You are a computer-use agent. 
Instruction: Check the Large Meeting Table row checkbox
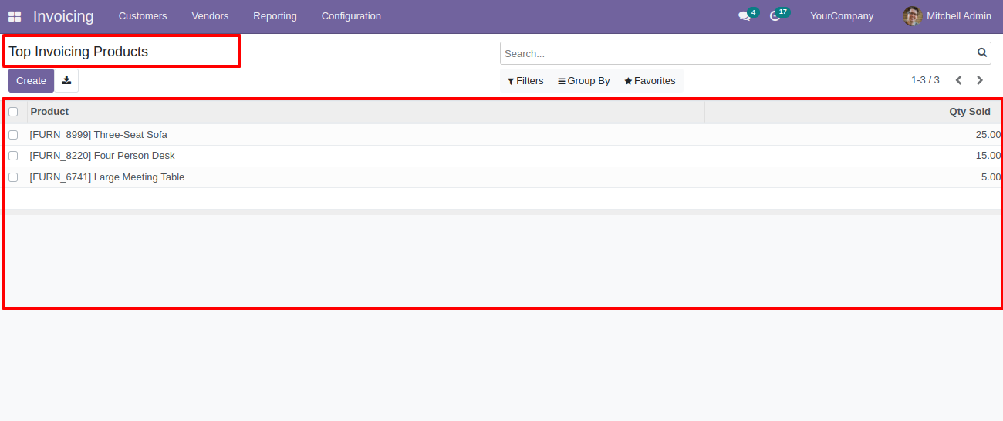click(13, 177)
